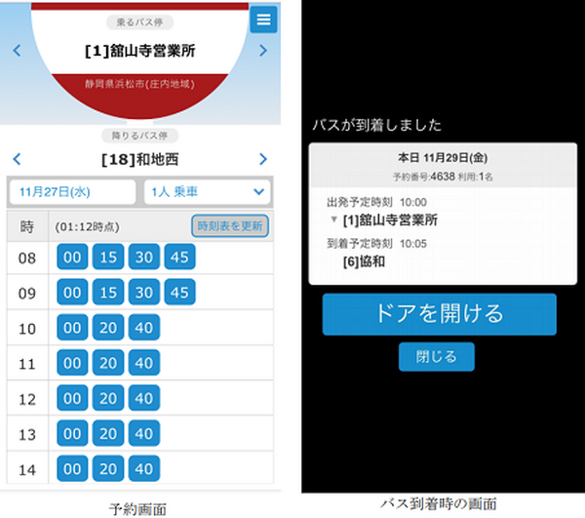Collapse the triangle beside [1]舘山寺営業所
This screenshot has height=518, width=585.
[x=334, y=219]
